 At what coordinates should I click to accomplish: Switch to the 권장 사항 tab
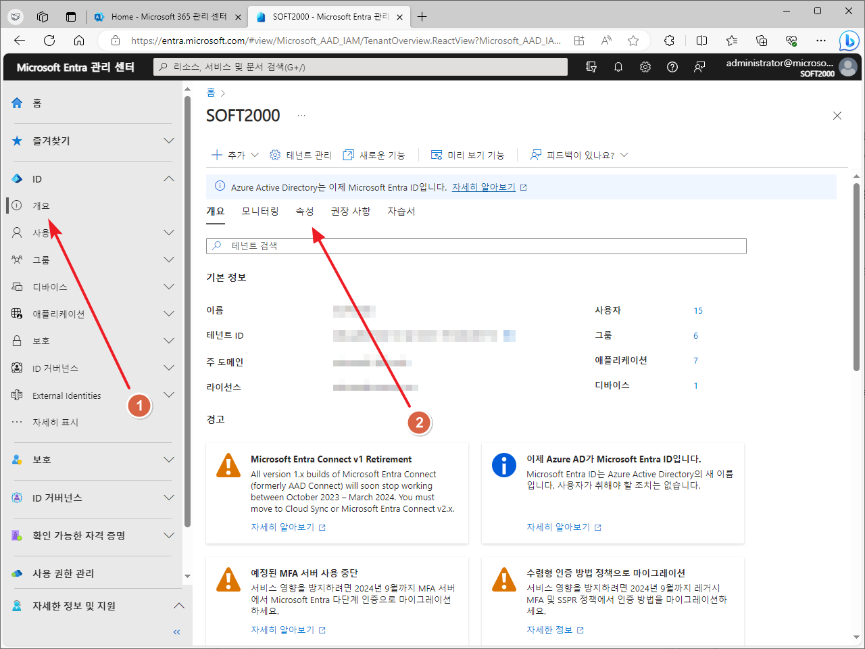click(351, 211)
